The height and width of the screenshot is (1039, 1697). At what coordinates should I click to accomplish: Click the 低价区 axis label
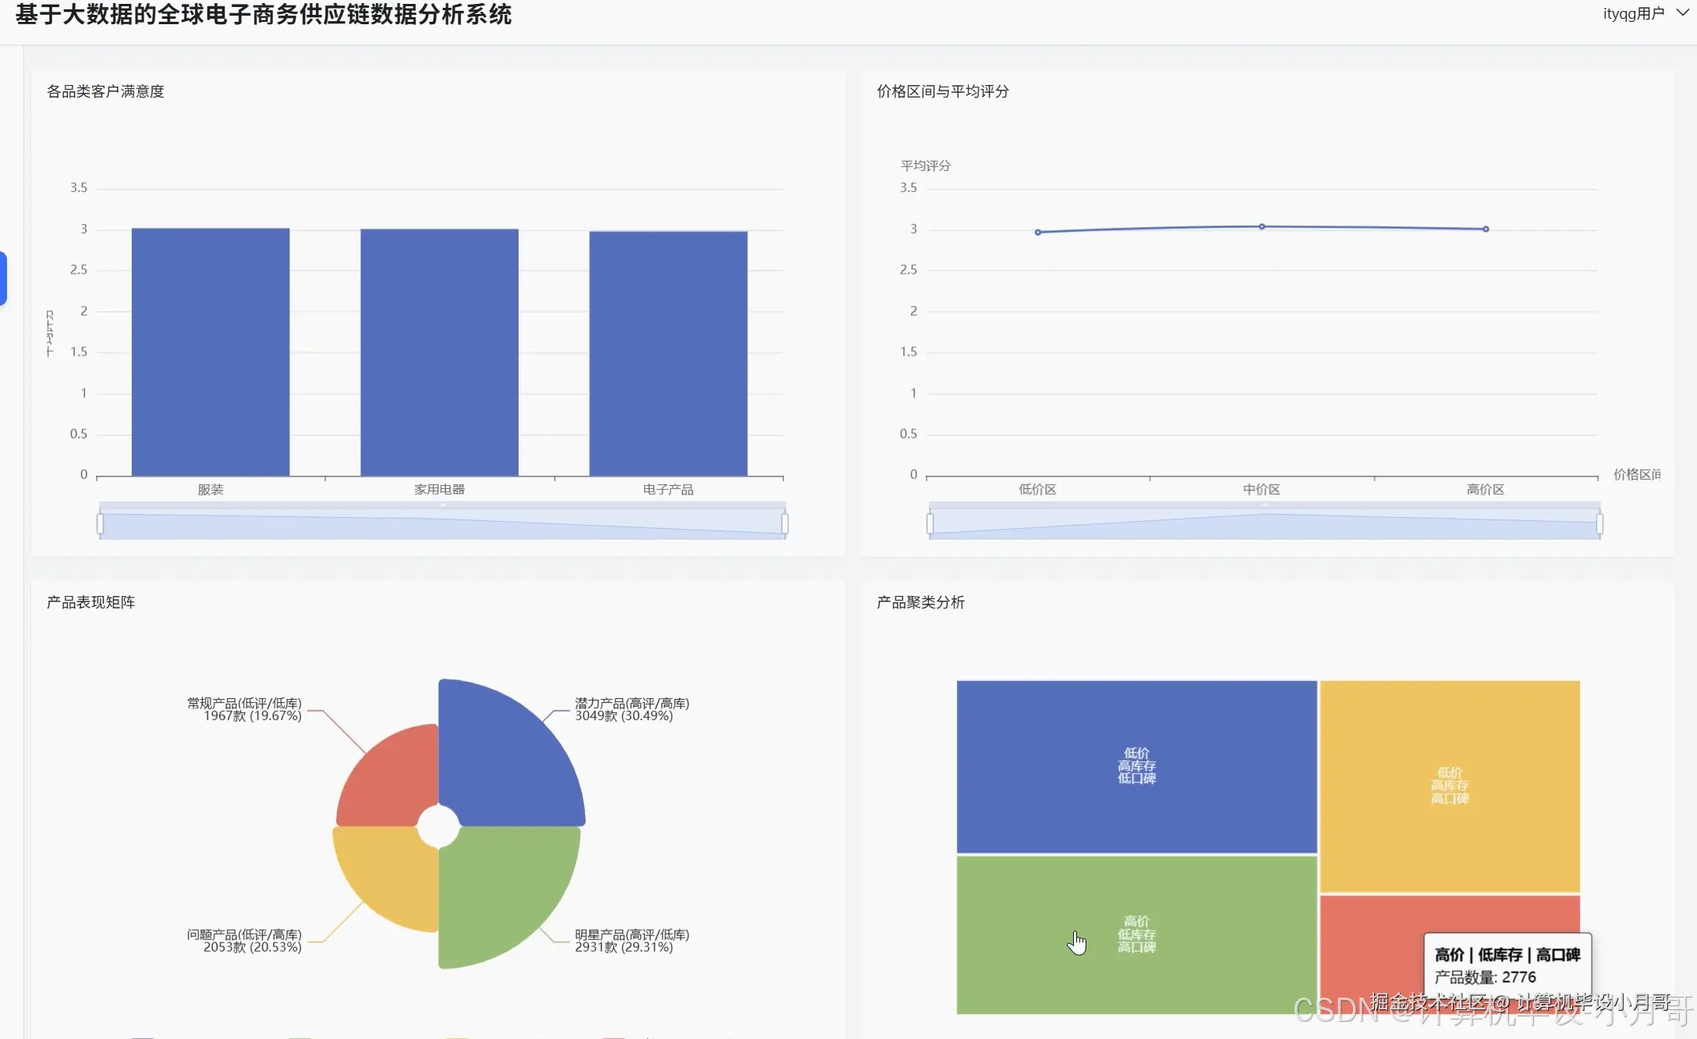[1037, 489]
